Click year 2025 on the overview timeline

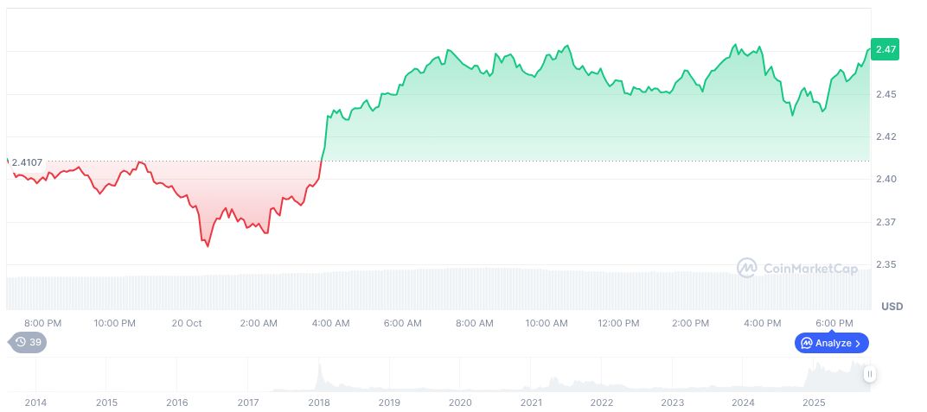[813, 402]
